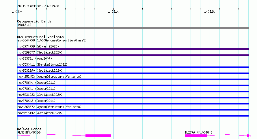Click the nsv5974799 (Almarri2020) label
The height and width of the screenshot is (139, 257).
point(38,46)
